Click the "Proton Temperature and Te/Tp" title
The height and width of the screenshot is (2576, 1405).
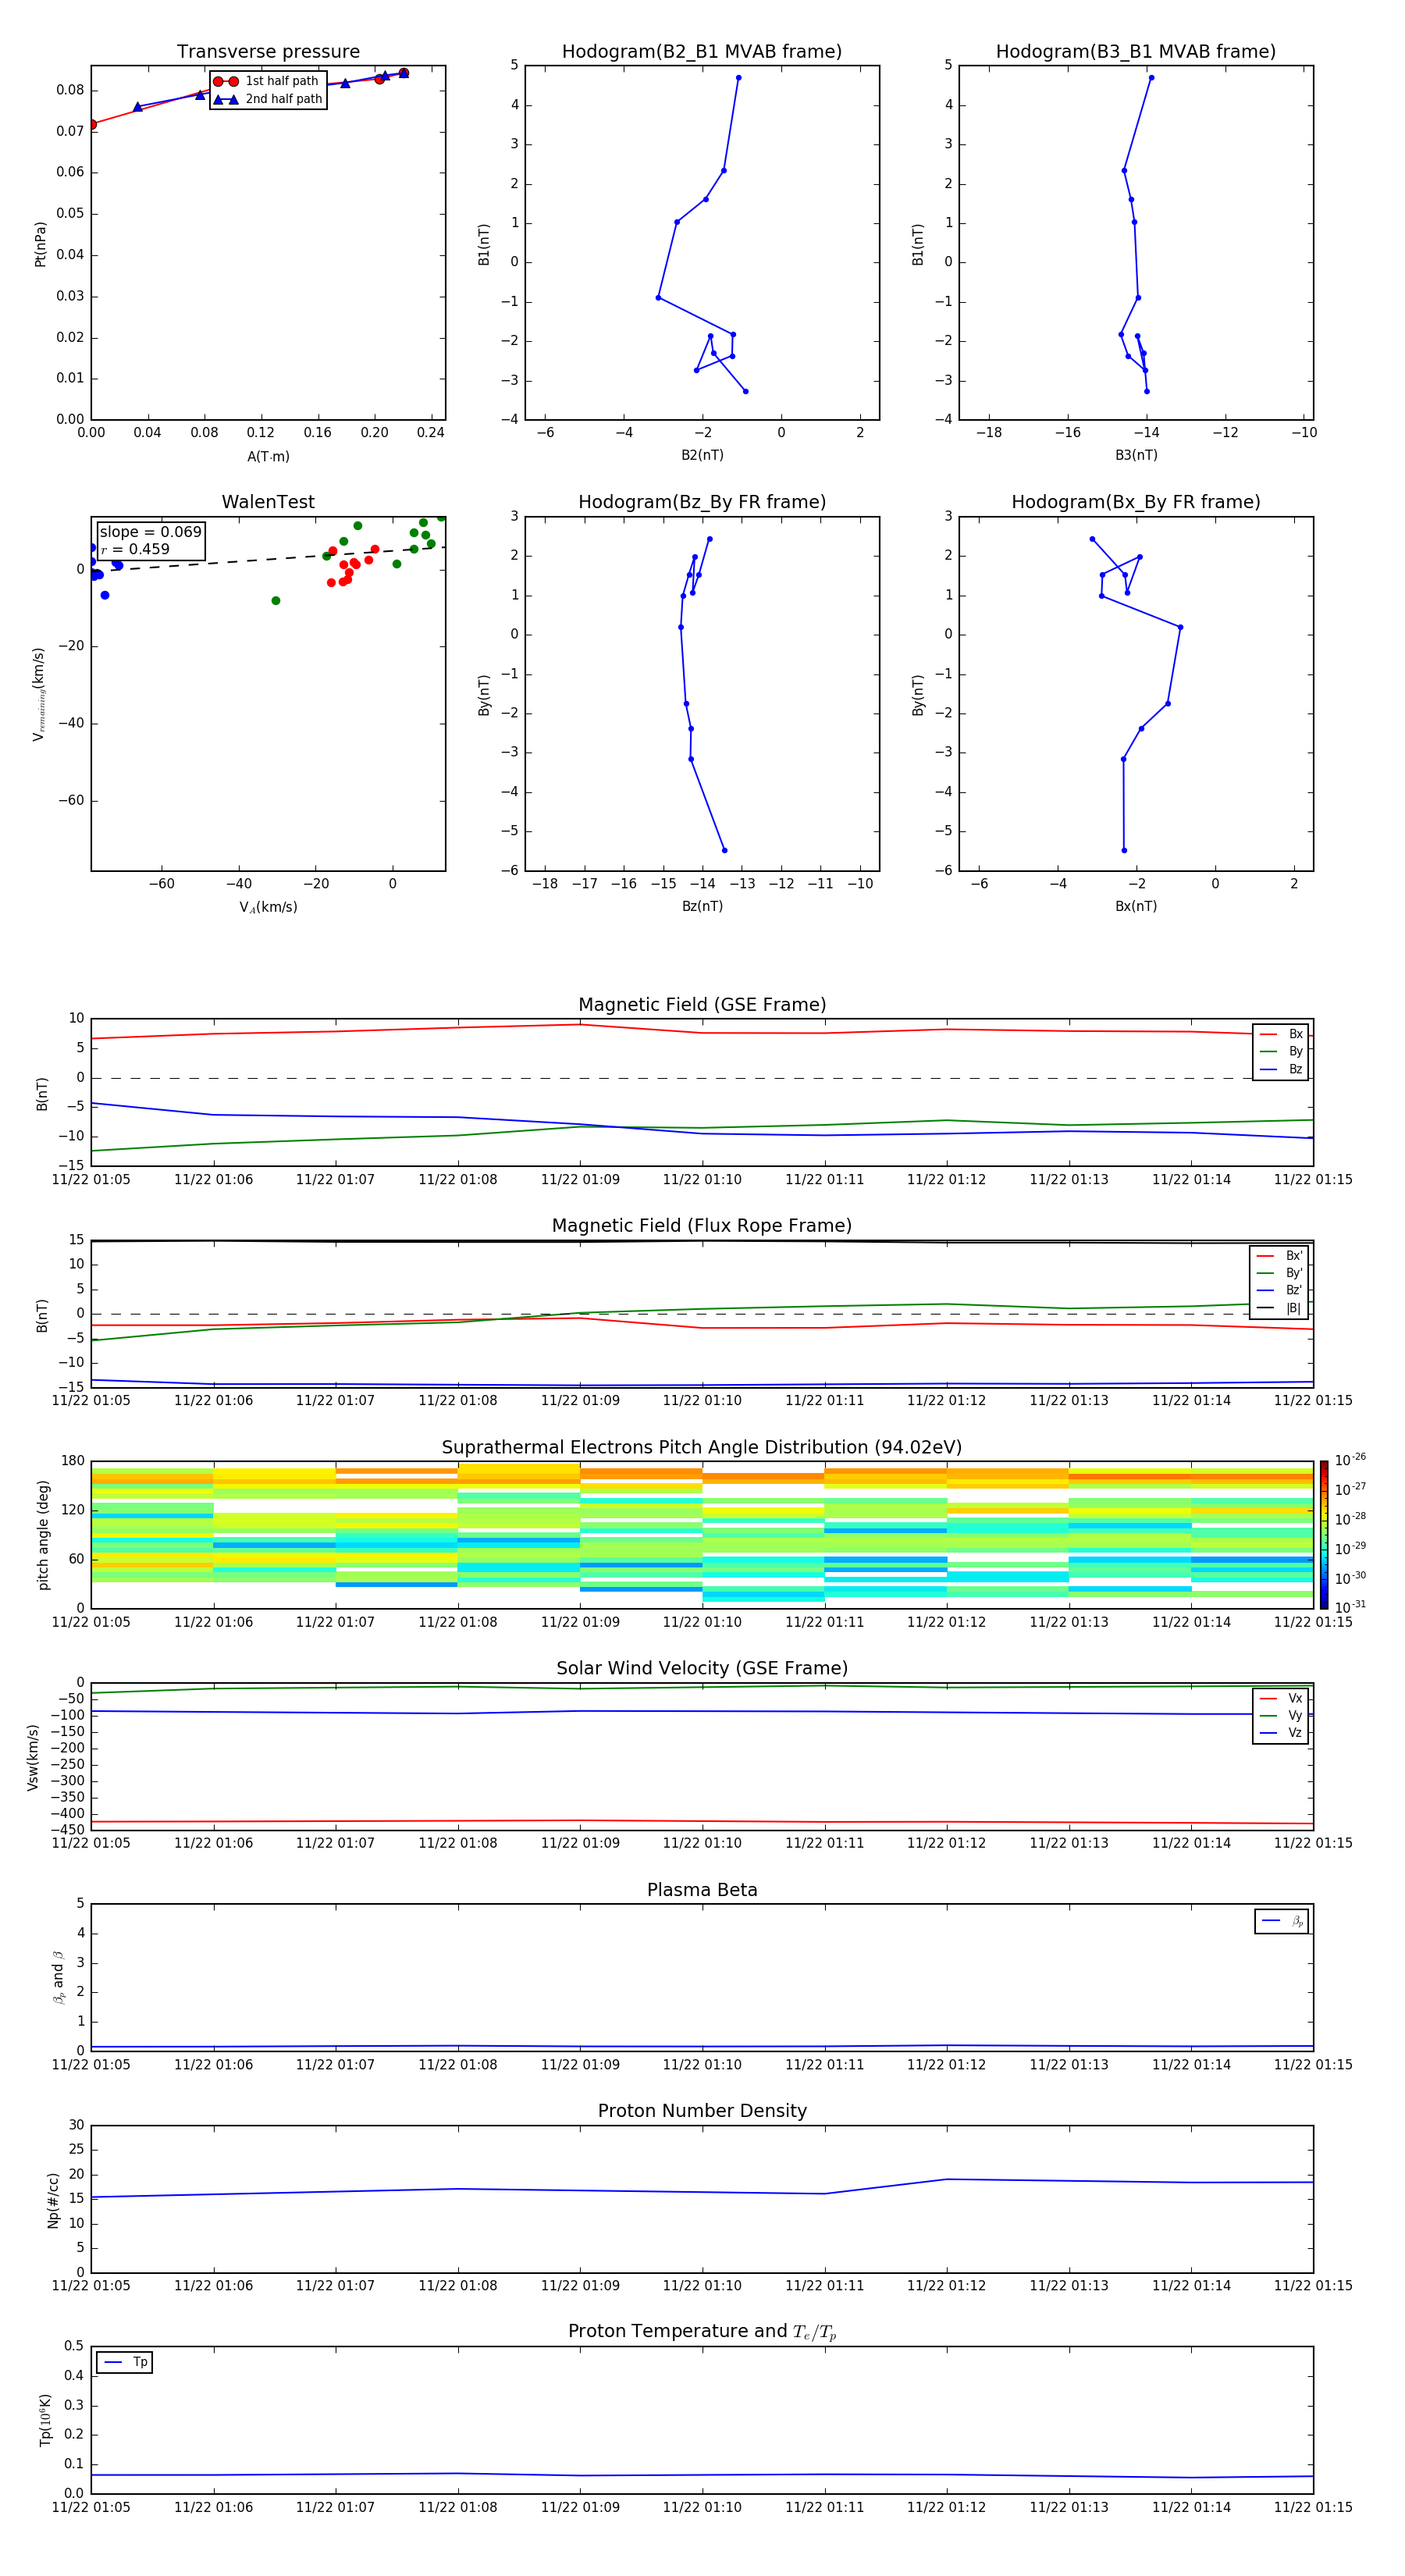[x=702, y=2332]
